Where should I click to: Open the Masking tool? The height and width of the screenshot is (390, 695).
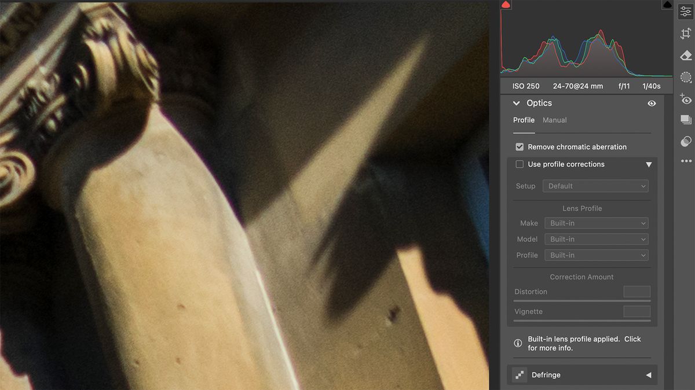click(x=686, y=77)
